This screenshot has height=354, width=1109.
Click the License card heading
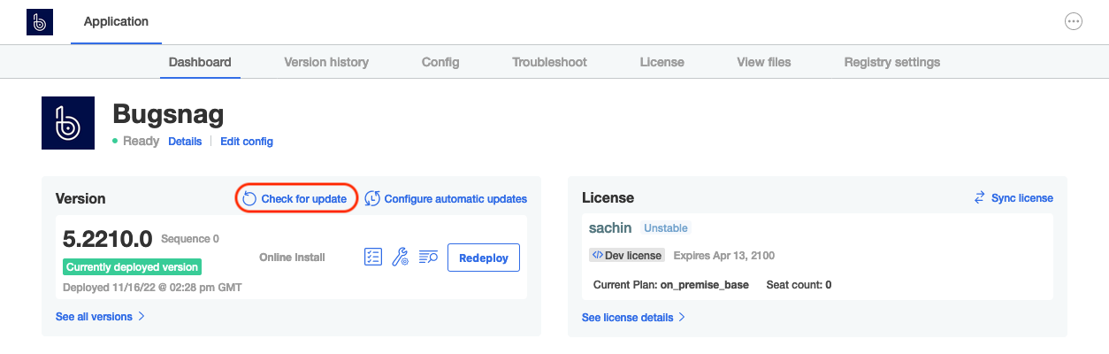click(608, 198)
